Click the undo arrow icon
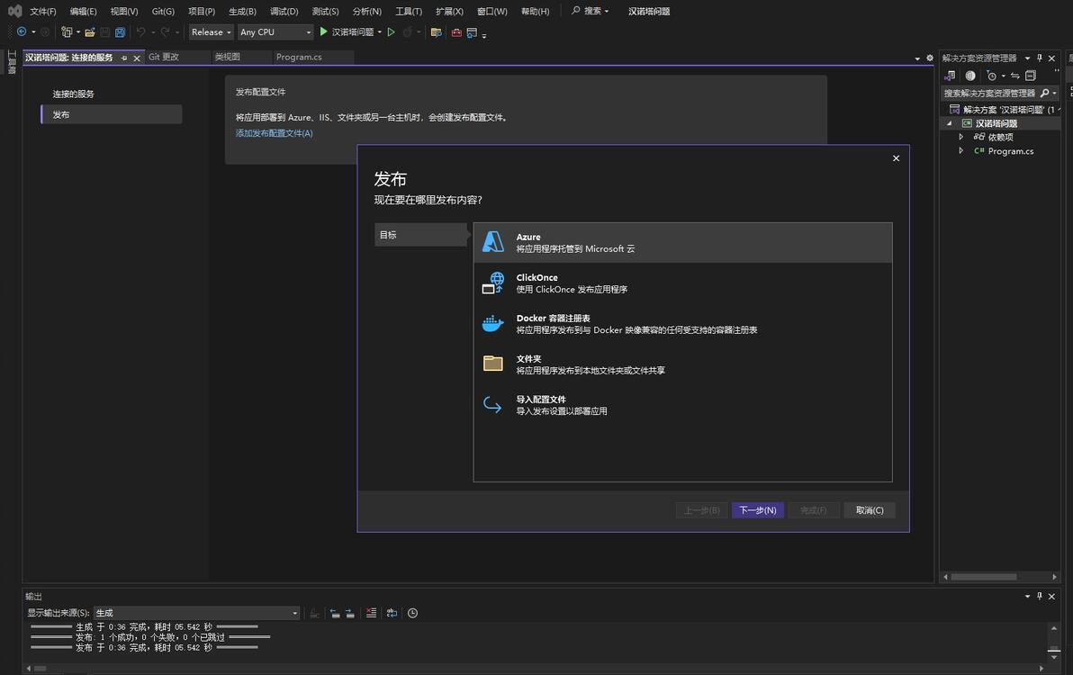 pos(140,32)
